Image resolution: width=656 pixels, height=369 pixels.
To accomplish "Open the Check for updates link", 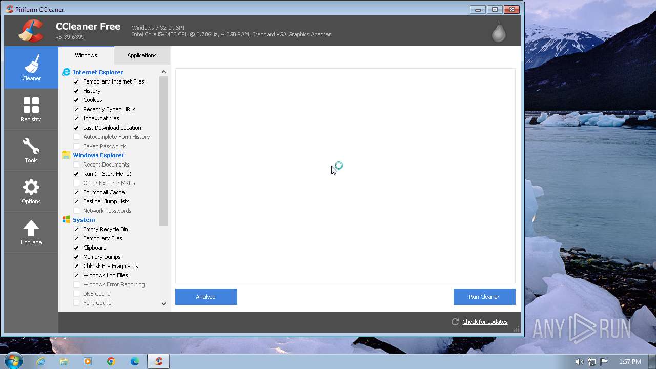I will (485, 322).
